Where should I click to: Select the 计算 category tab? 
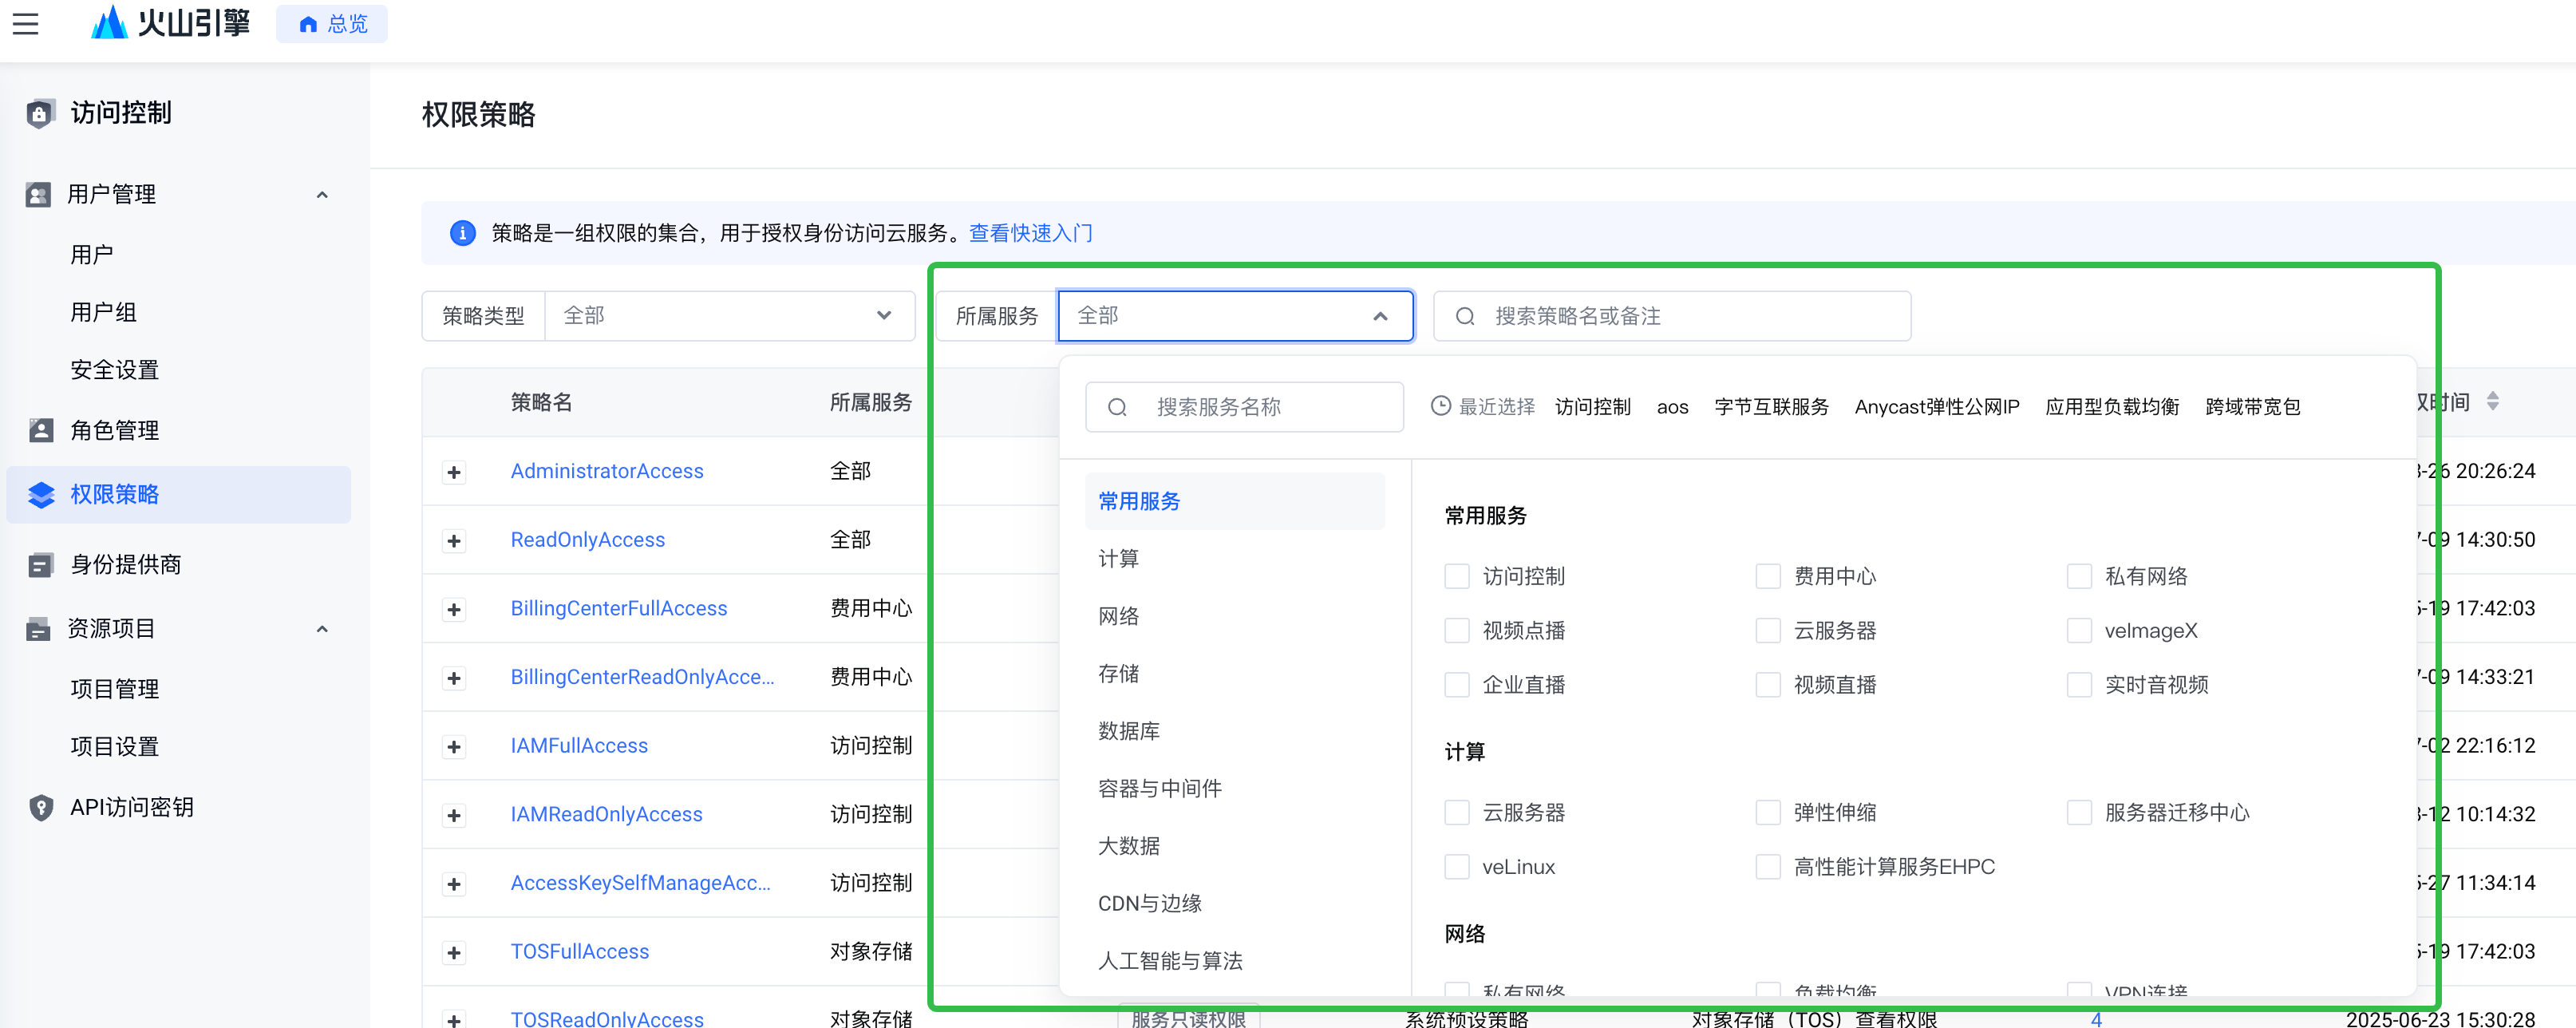pyautogui.click(x=1118, y=559)
